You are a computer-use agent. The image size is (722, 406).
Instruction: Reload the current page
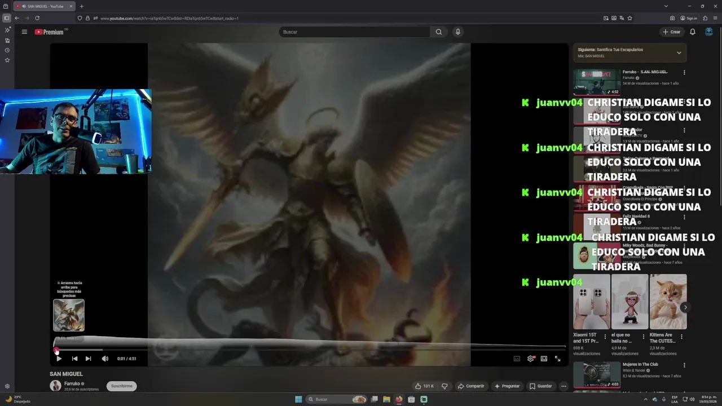(37, 18)
